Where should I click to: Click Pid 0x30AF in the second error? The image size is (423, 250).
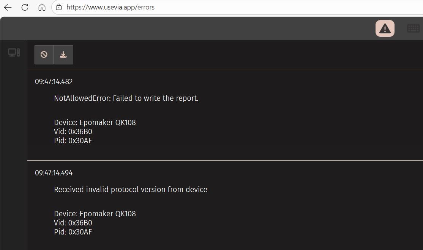click(73, 232)
